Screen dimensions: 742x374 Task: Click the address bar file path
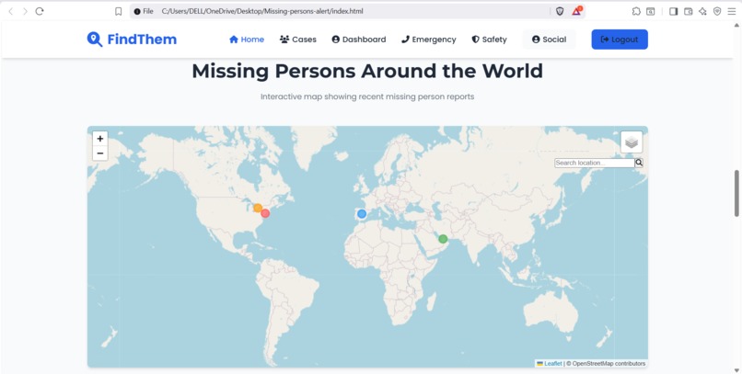[x=262, y=11]
